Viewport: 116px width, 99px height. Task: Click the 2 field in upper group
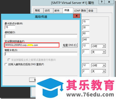pos(86,52)
